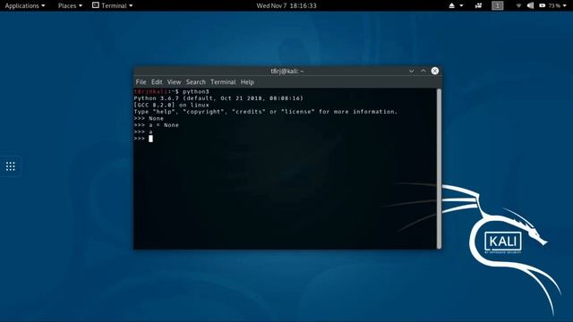This screenshot has height=322, width=573.
Task: Click the Wi-Fi network icon
Action: (518, 5)
